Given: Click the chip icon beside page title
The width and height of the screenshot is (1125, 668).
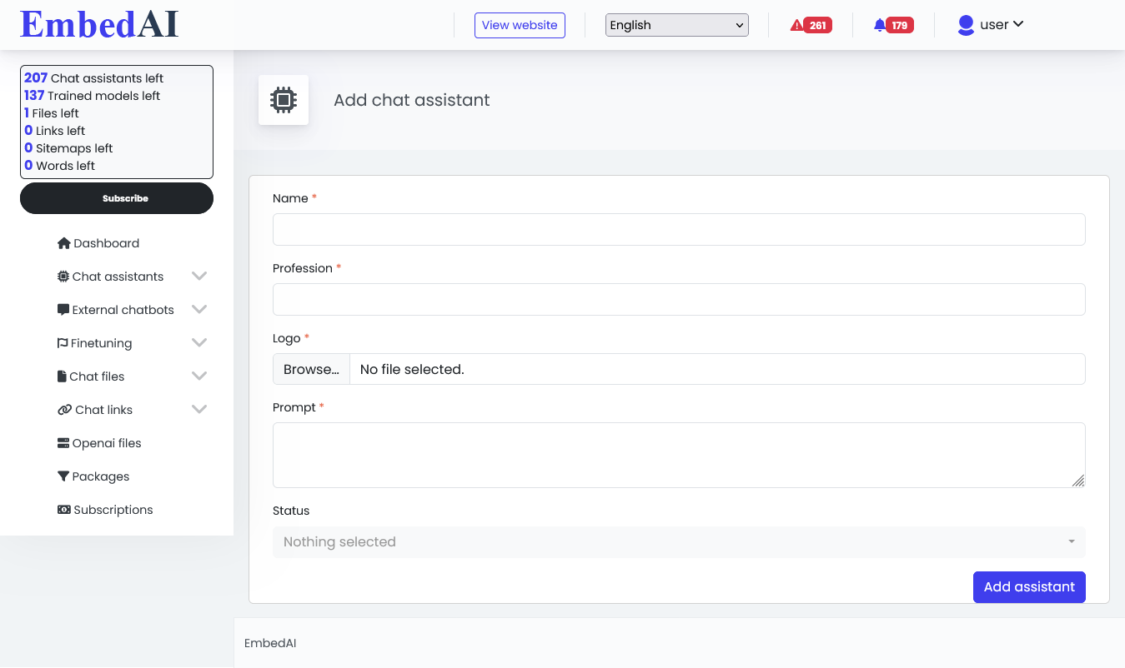Looking at the screenshot, I should tap(284, 100).
